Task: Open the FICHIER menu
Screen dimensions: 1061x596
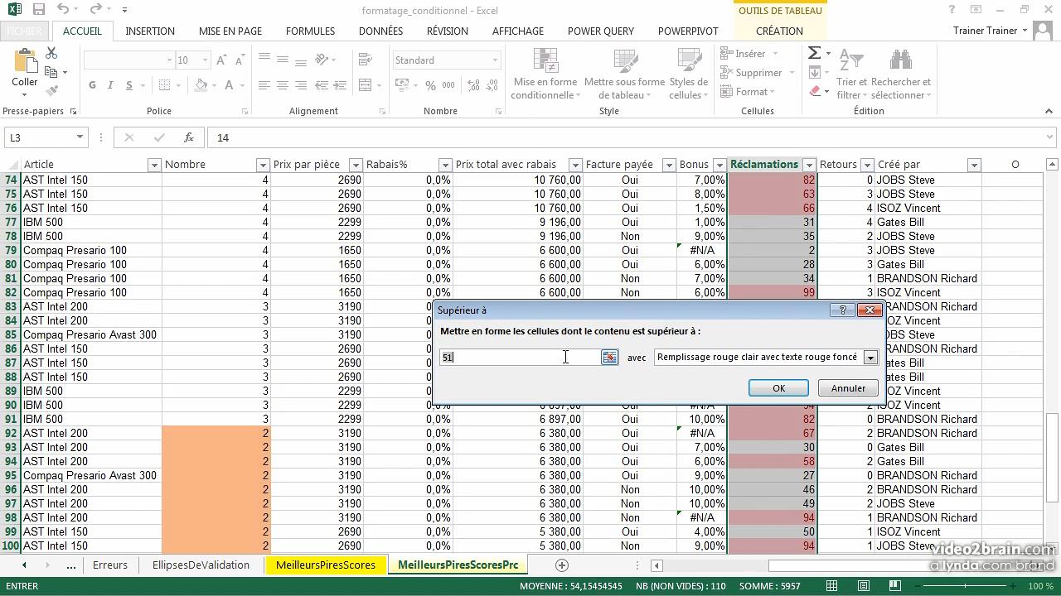Action: point(24,31)
